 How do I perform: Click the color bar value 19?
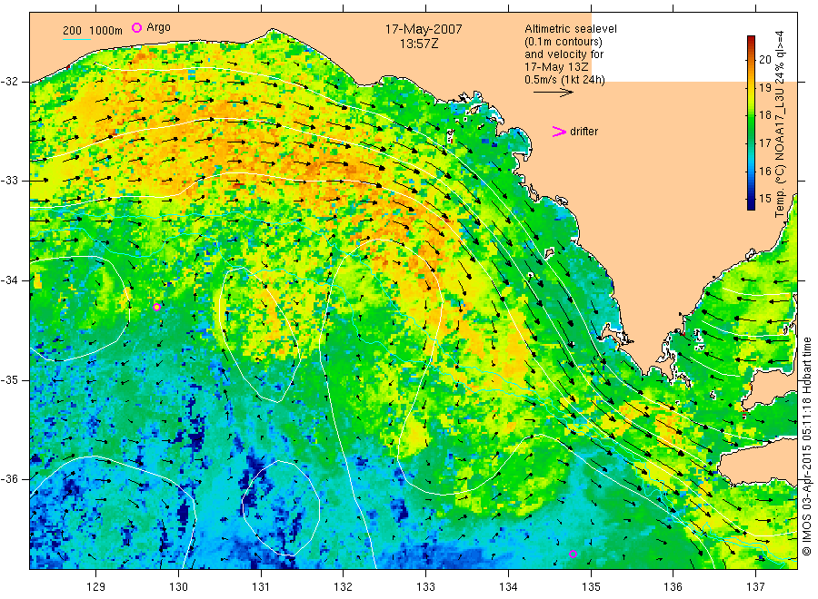tap(764, 87)
